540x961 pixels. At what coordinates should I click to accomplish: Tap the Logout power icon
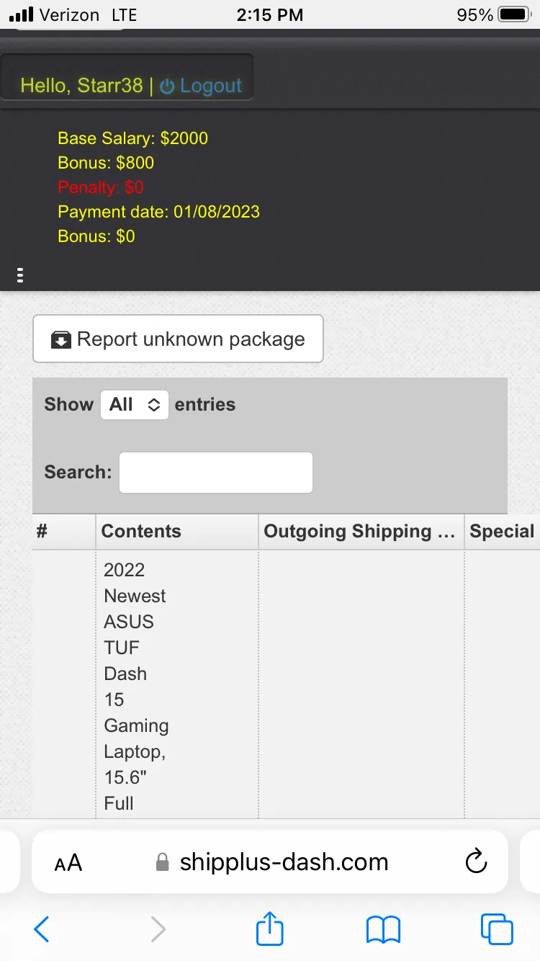pyautogui.click(x=167, y=86)
